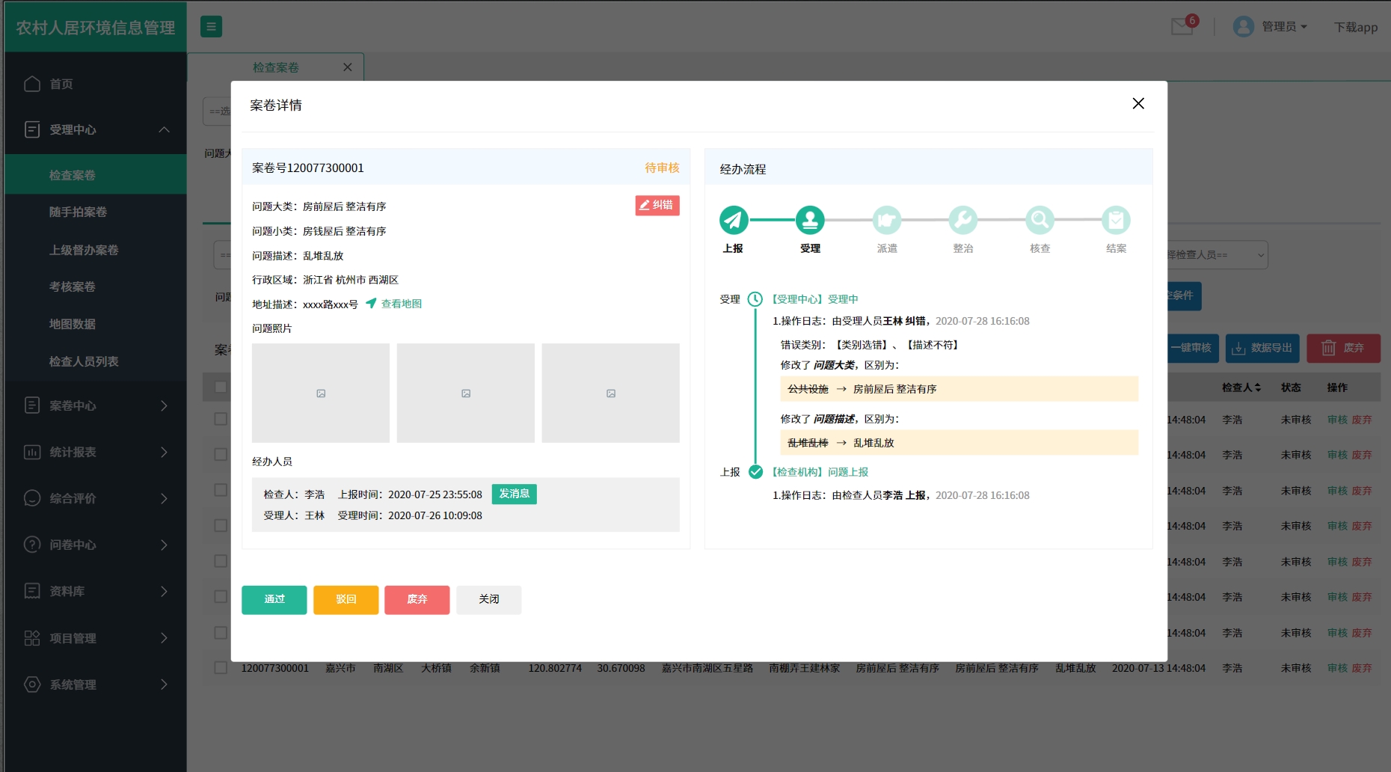Click the 整治 wrench step icon
This screenshot has width=1391, height=772.
pyautogui.click(x=963, y=220)
